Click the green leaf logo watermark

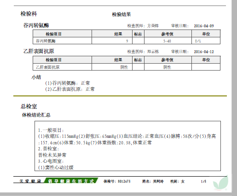click(220, 183)
